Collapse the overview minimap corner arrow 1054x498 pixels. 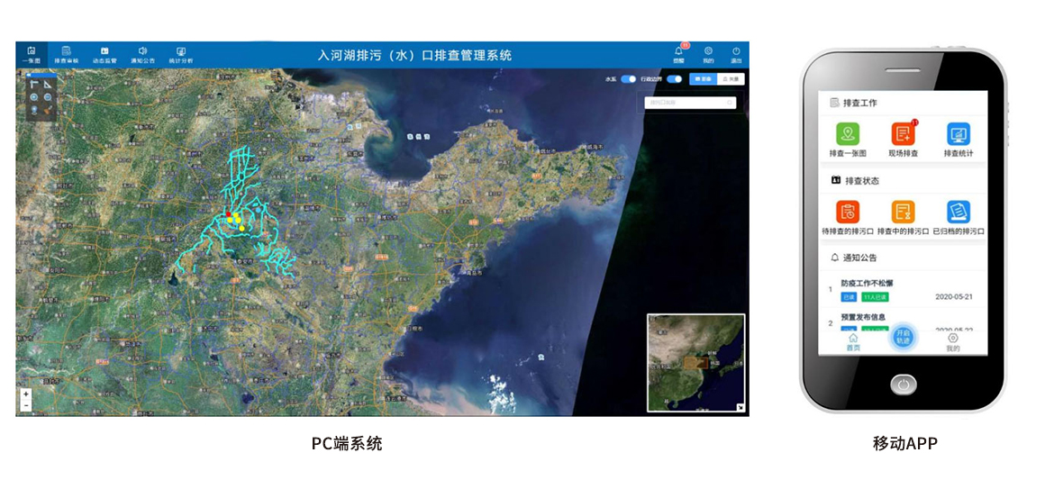coord(741,408)
